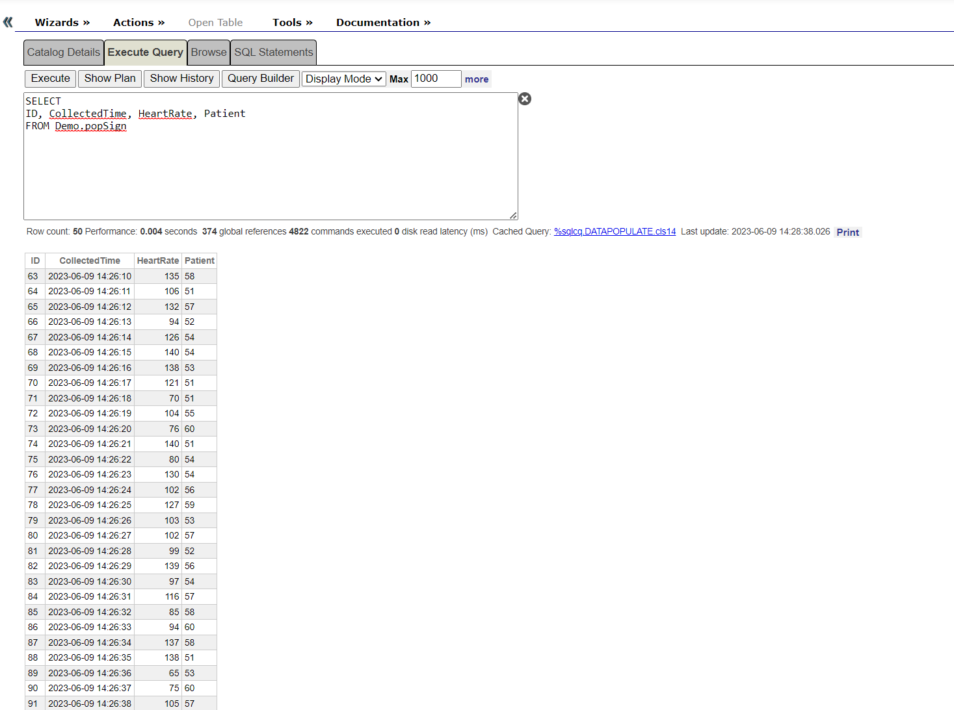Click the Show Plan button
954x710 pixels.
point(110,79)
